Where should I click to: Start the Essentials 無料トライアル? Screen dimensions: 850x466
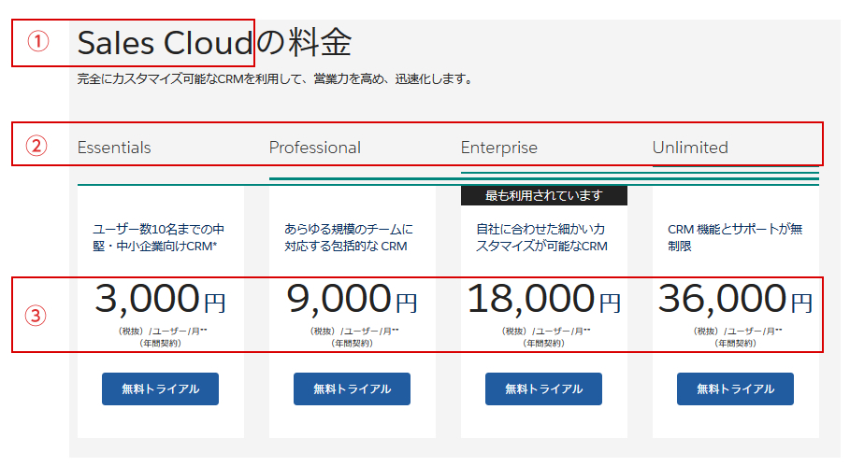pos(160,388)
